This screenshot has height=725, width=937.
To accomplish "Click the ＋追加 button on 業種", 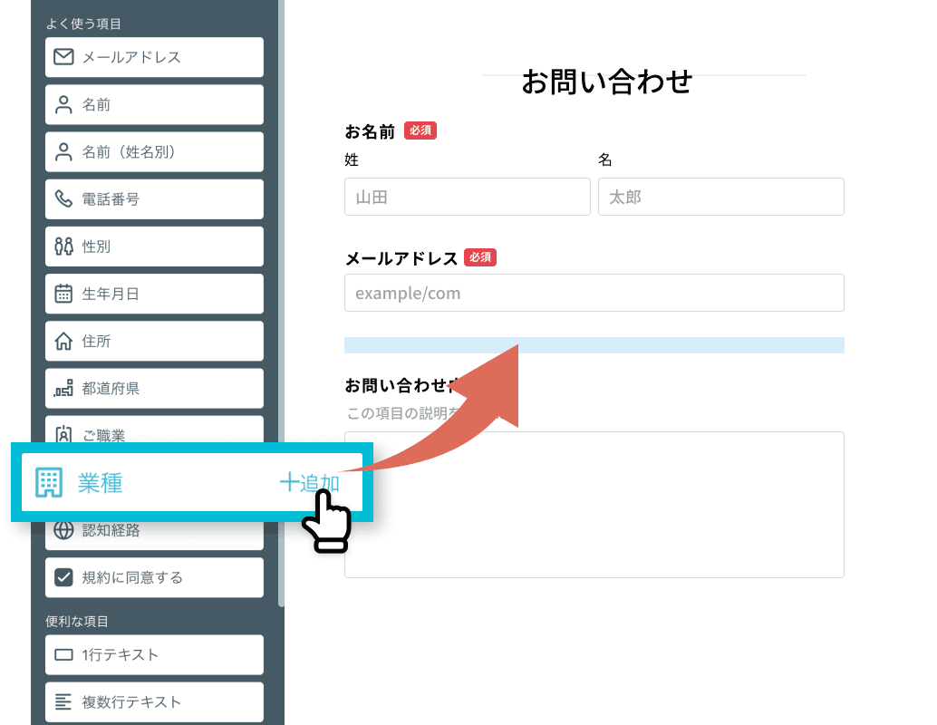I will (310, 483).
